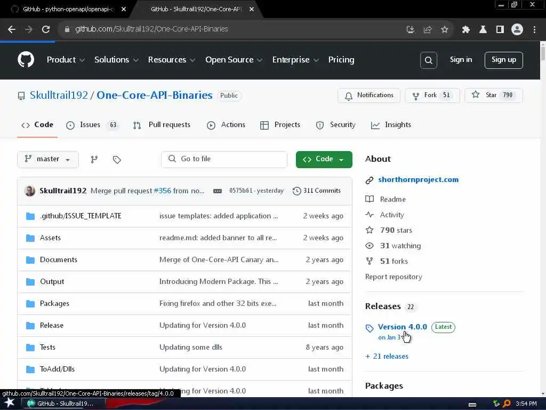Toggle the browser side panel icon
546x410 pixels.
coord(500,30)
